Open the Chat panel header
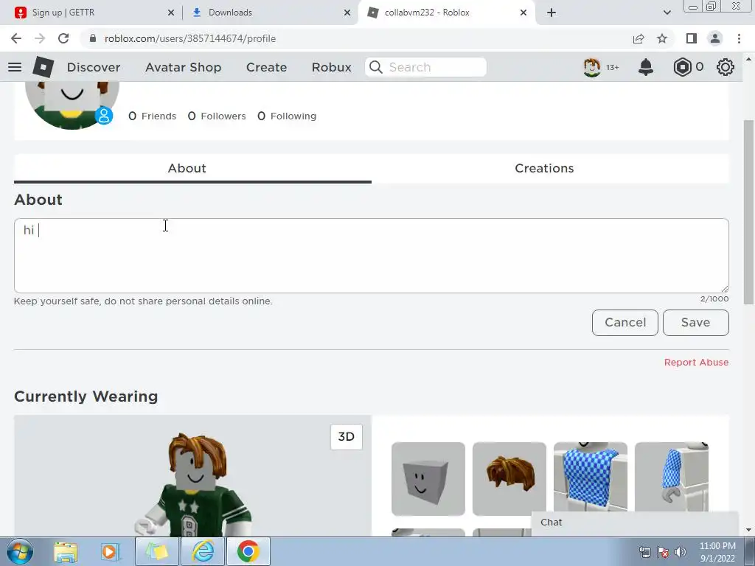The image size is (755, 566). 635,523
